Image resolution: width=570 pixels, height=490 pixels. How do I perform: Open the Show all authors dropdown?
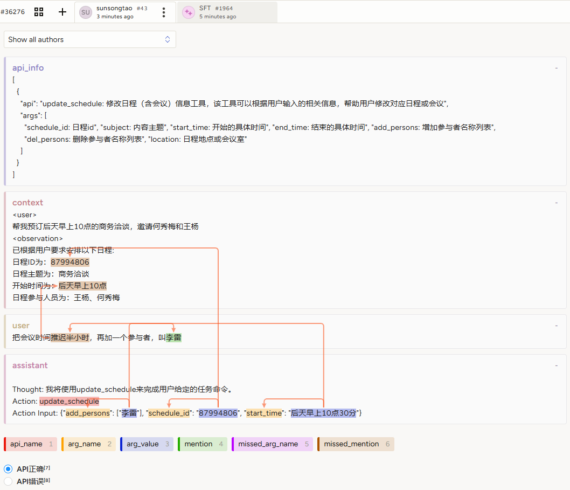pos(90,39)
